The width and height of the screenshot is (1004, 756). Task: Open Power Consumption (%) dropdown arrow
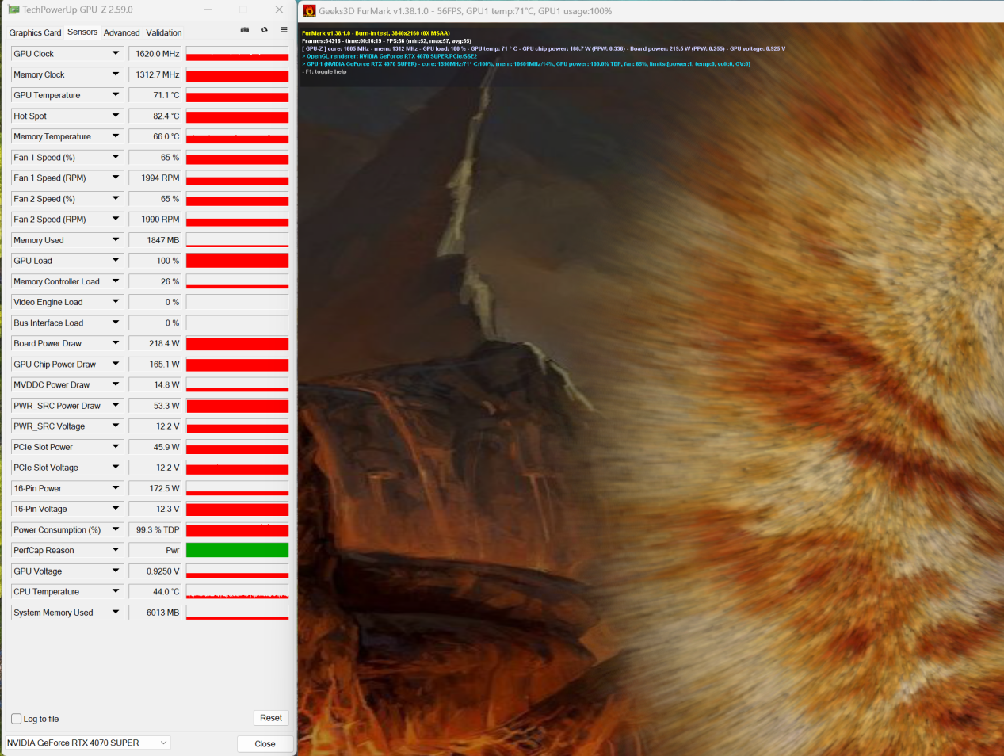tap(116, 529)
